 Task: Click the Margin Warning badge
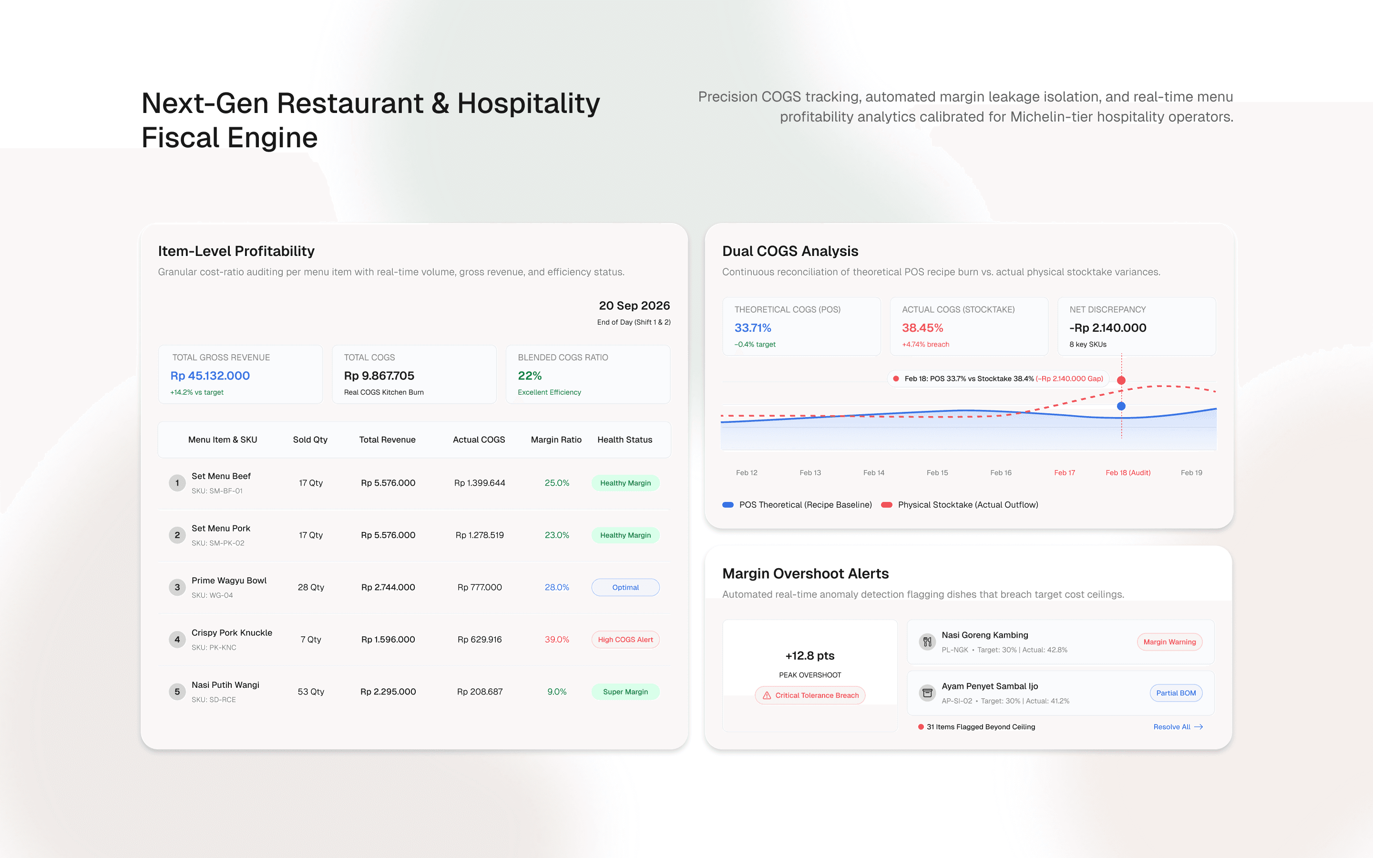click(x=1169, y=642)
